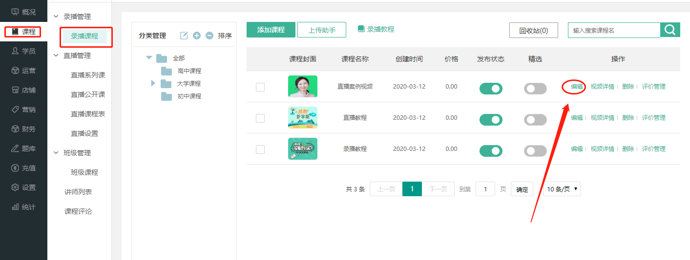The width and height of the screenshot is (690, 260).
Task: Toggle publish status for 直播案例视频
Action: point(491,89)
